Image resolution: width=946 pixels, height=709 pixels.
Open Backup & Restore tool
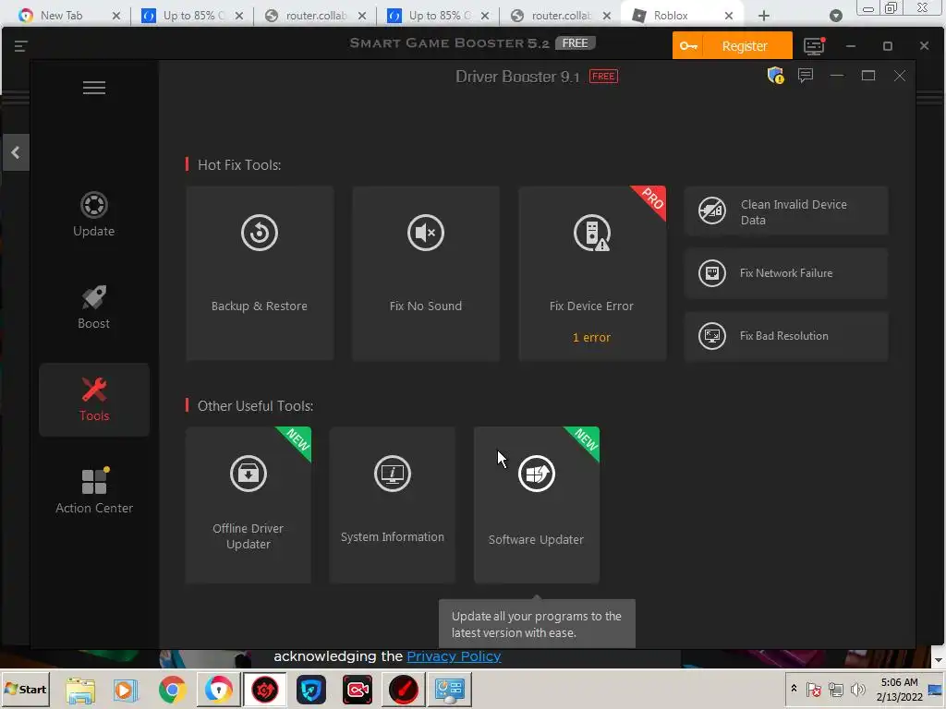260,273
